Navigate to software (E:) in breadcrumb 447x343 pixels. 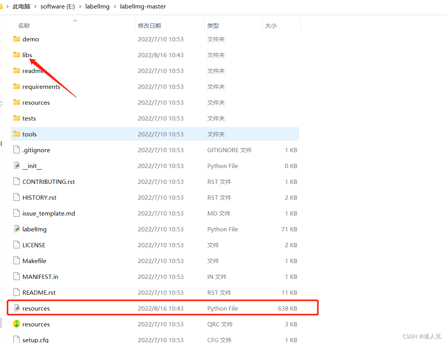click(x=58, y=6)
